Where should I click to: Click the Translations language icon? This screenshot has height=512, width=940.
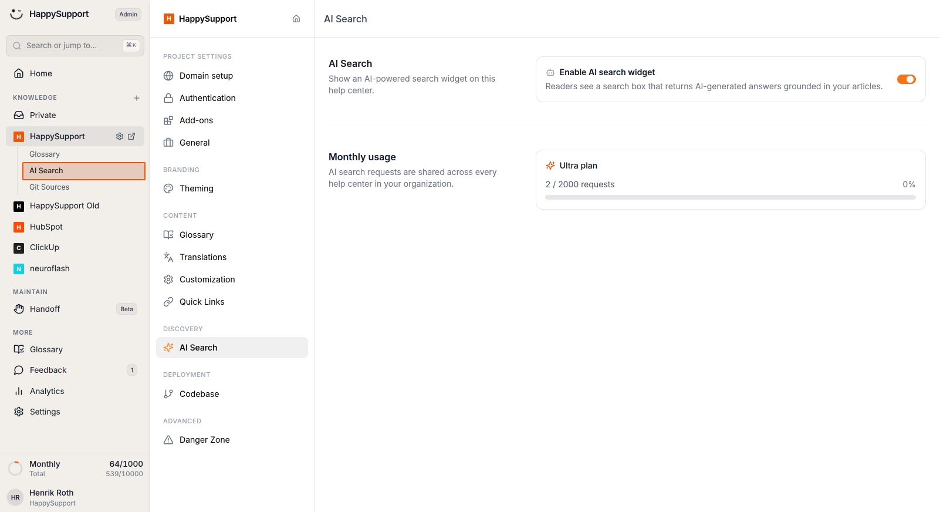[x=168, y=257]
